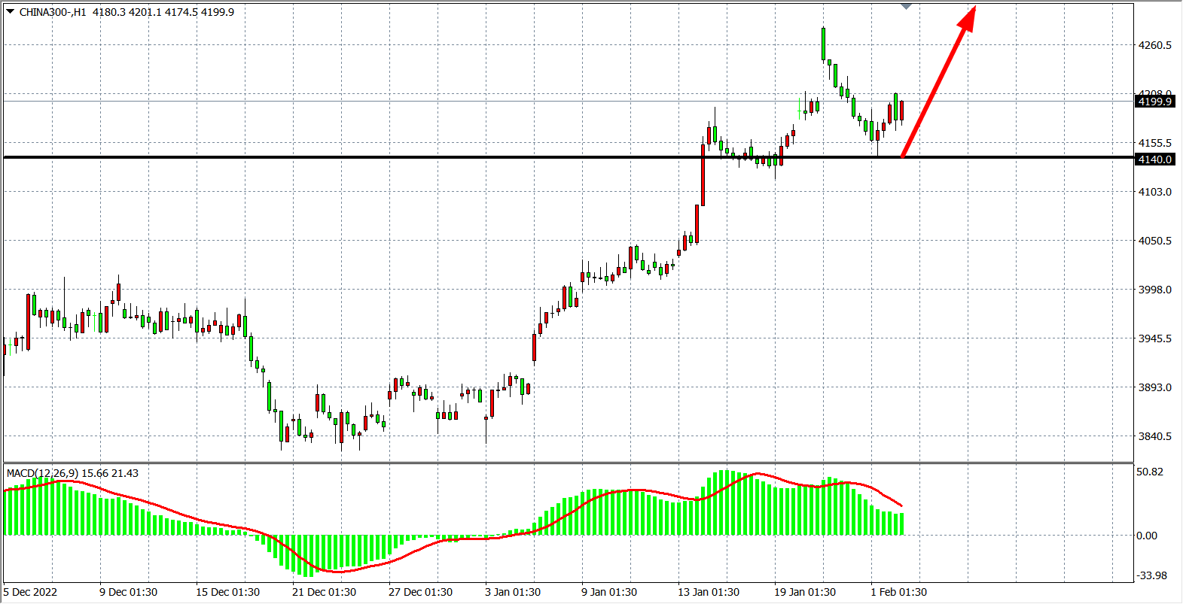Image resolution: width=1183 pixels, height=604 pixels.
Task: Click the -33.98 MACD scale value
Action: click(1151, 575)
